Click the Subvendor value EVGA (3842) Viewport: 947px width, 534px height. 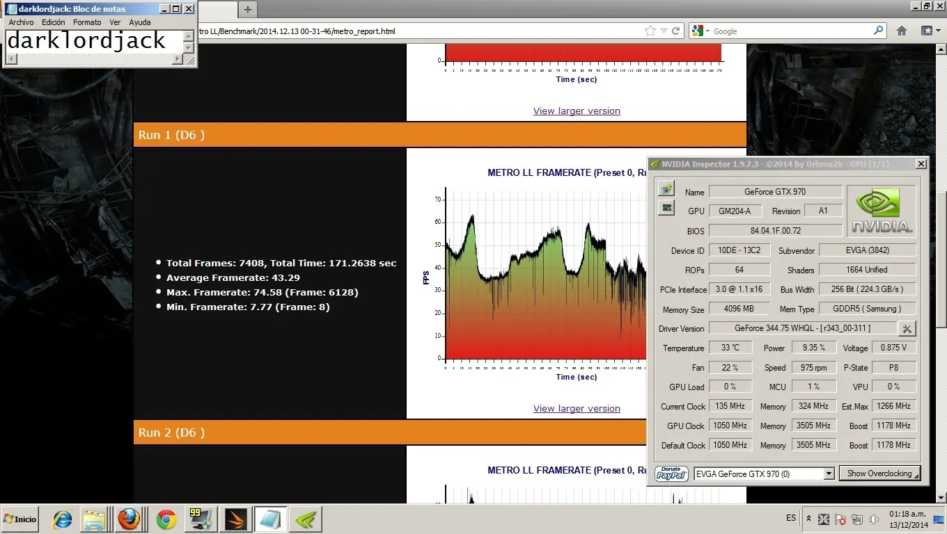pyautogui.click(x=868, y=250)
